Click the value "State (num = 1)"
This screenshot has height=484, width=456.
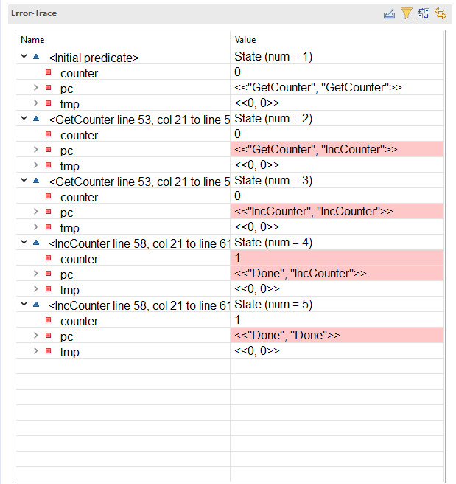click(x=273, y=57)
